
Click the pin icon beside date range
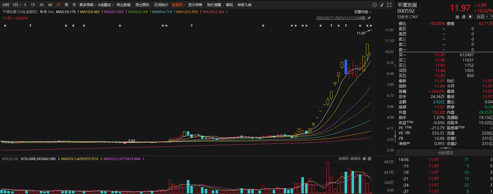point(369,18)
